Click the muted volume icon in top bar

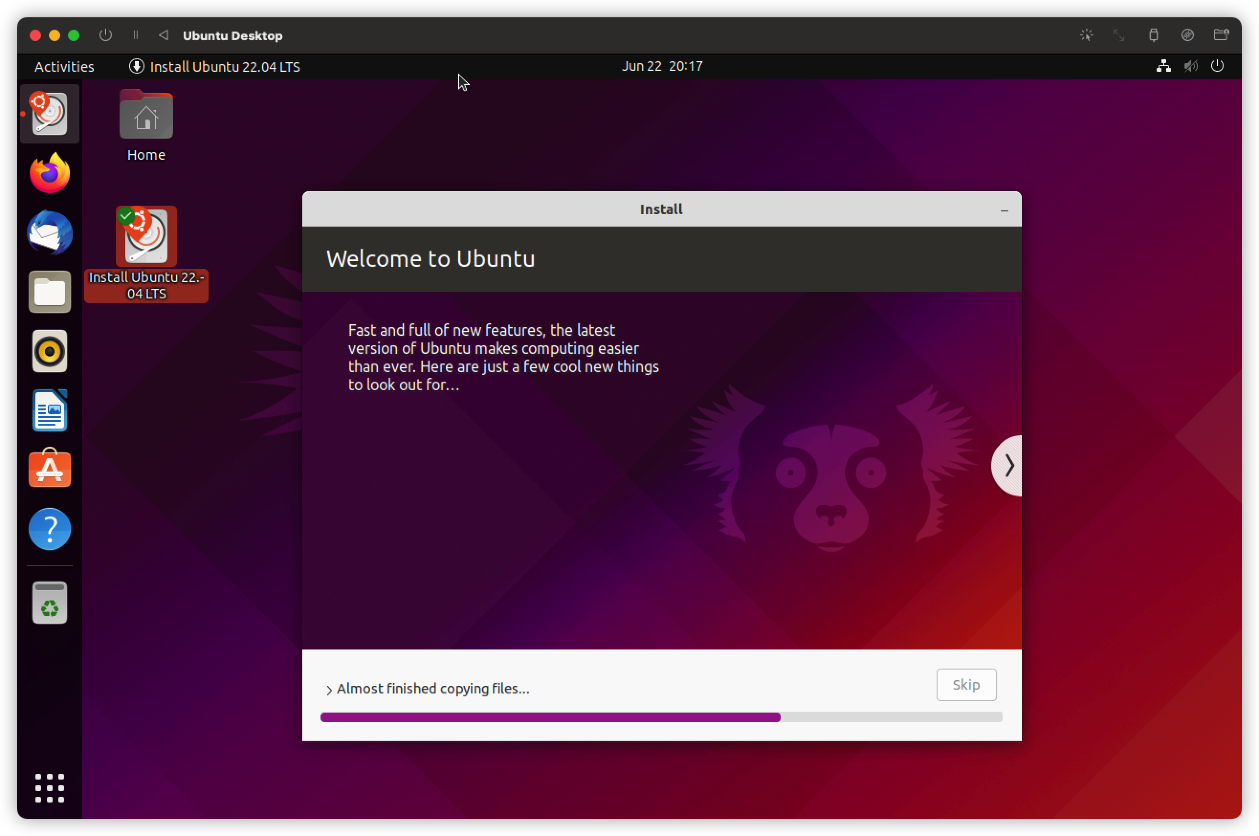click(x=1191, y=66)
